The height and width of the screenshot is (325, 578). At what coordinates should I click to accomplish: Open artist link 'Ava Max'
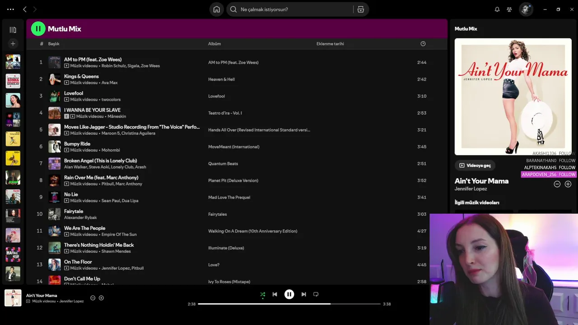point(109,83)
